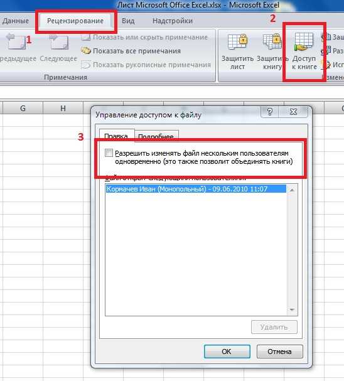
Task: Click the Удалить button
Action: [x=274, y=327]
